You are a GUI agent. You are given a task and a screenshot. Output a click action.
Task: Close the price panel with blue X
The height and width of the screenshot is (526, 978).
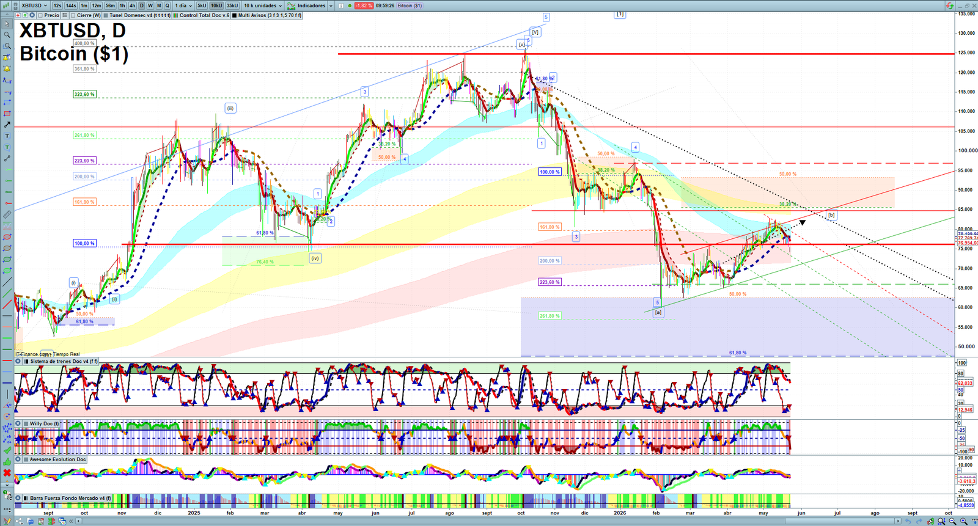[32, 15]
